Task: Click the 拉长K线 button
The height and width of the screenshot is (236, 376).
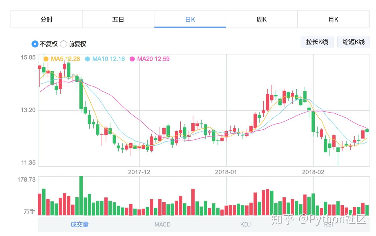Action: pos(317,42)
